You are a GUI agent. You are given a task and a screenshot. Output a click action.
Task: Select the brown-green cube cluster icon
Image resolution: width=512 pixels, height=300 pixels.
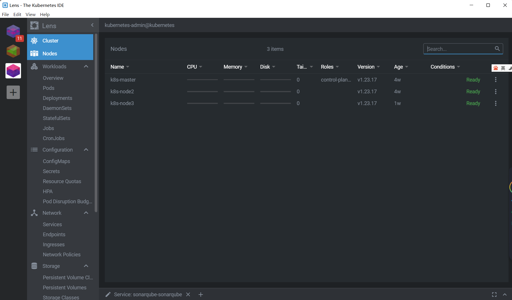13,51
